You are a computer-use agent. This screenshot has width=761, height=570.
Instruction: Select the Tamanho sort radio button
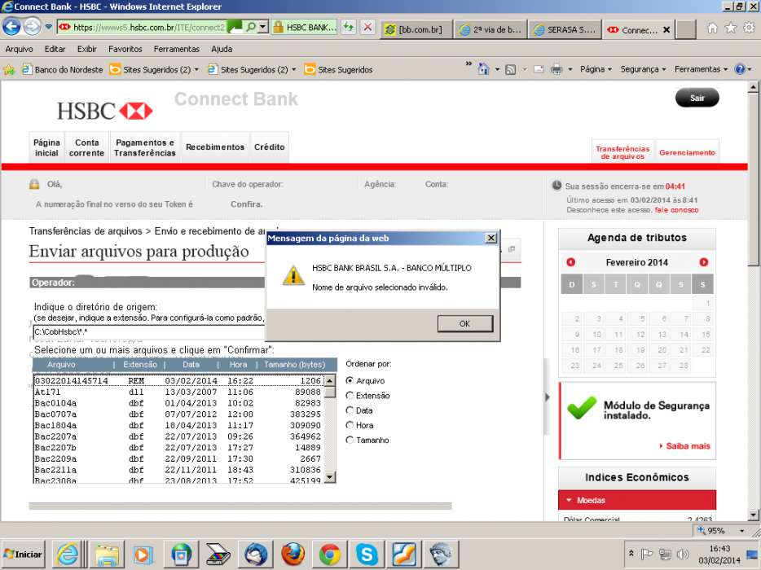[350, 440]
